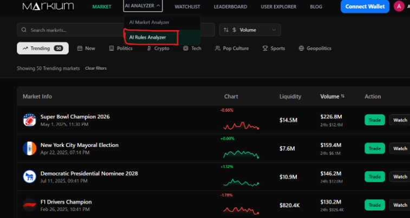This screenshot has height=218, width=410.
Task: Click the F1 Drivers Champion price chart
Action: click(x=241, y=210)
